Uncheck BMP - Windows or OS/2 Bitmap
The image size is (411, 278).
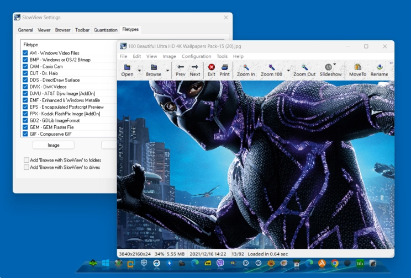25,60
